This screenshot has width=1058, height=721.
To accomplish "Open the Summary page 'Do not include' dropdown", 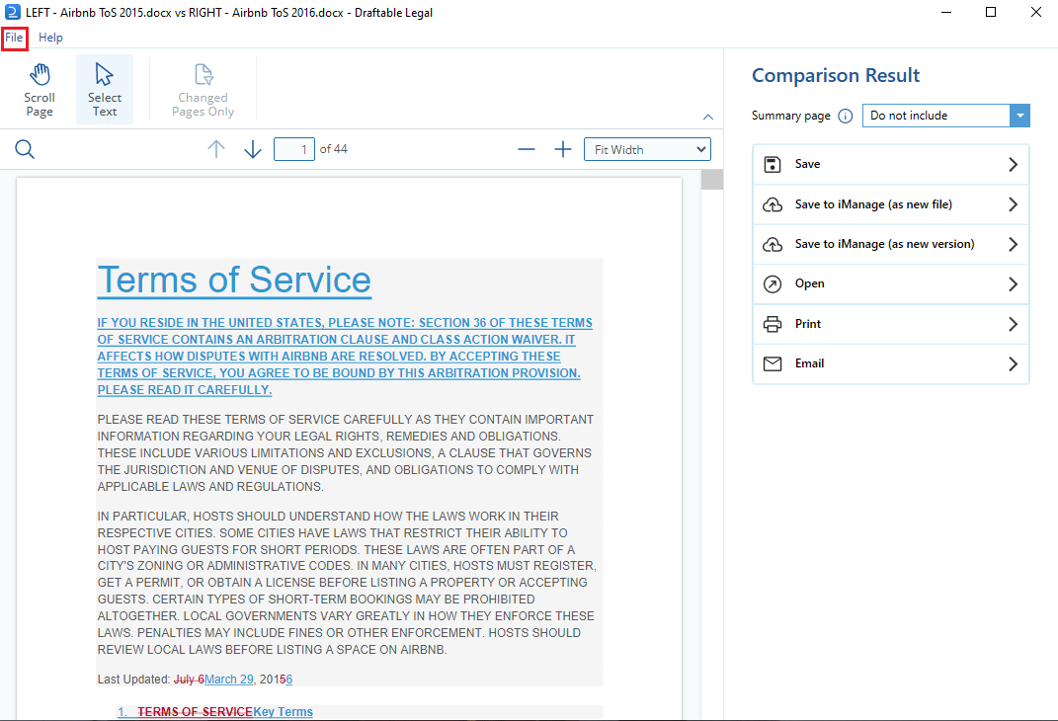I will 946,116.
